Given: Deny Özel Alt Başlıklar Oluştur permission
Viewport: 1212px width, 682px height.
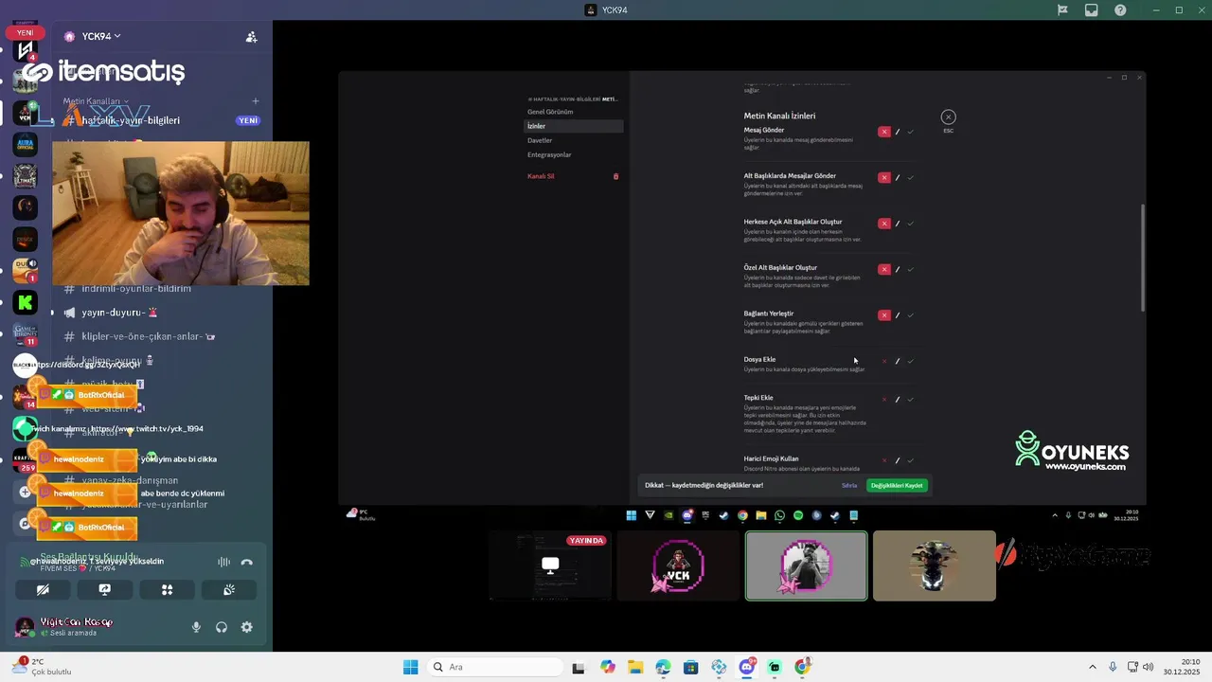Looking at the screenshot, I should click(x=884, y=269).
